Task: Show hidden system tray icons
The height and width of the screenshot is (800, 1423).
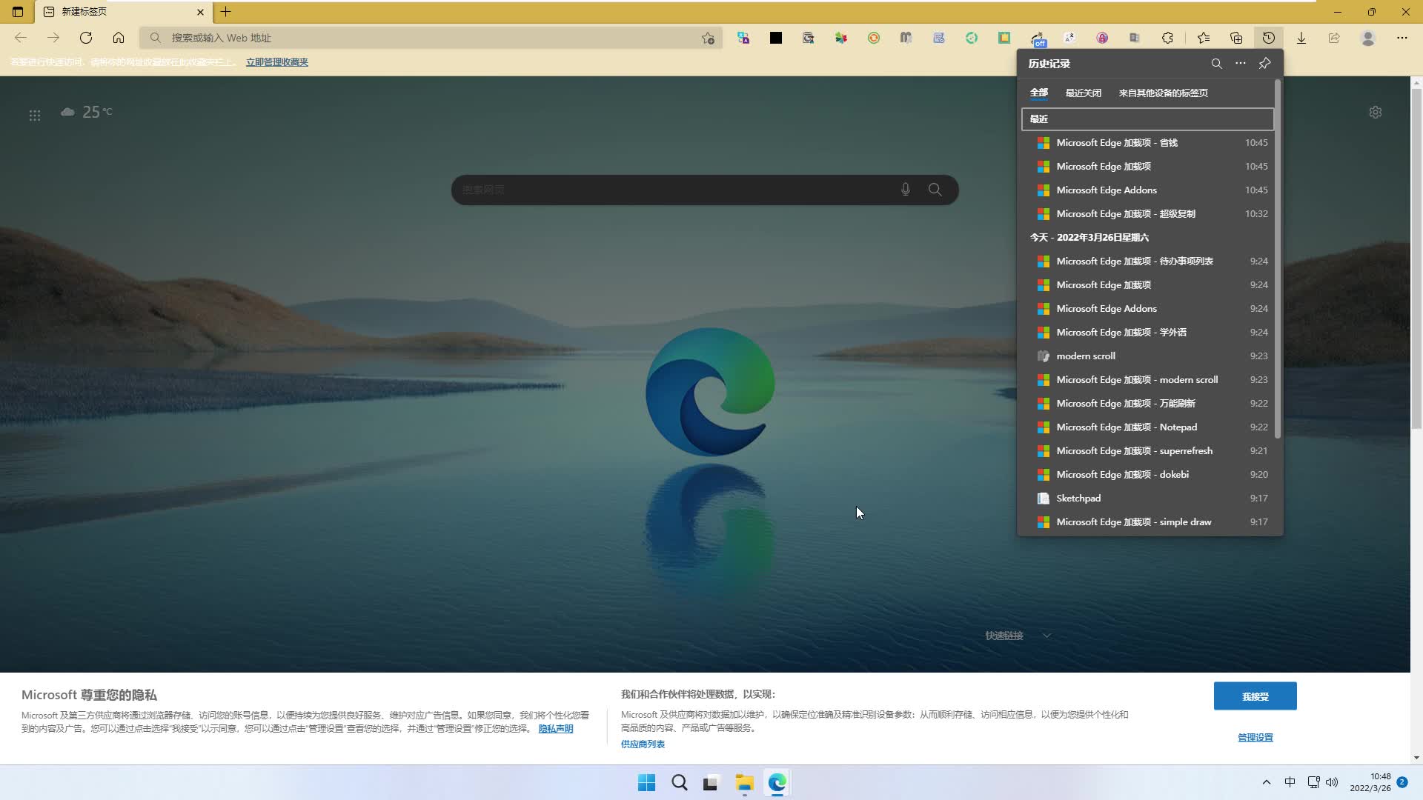Action: click(1267, 782)
